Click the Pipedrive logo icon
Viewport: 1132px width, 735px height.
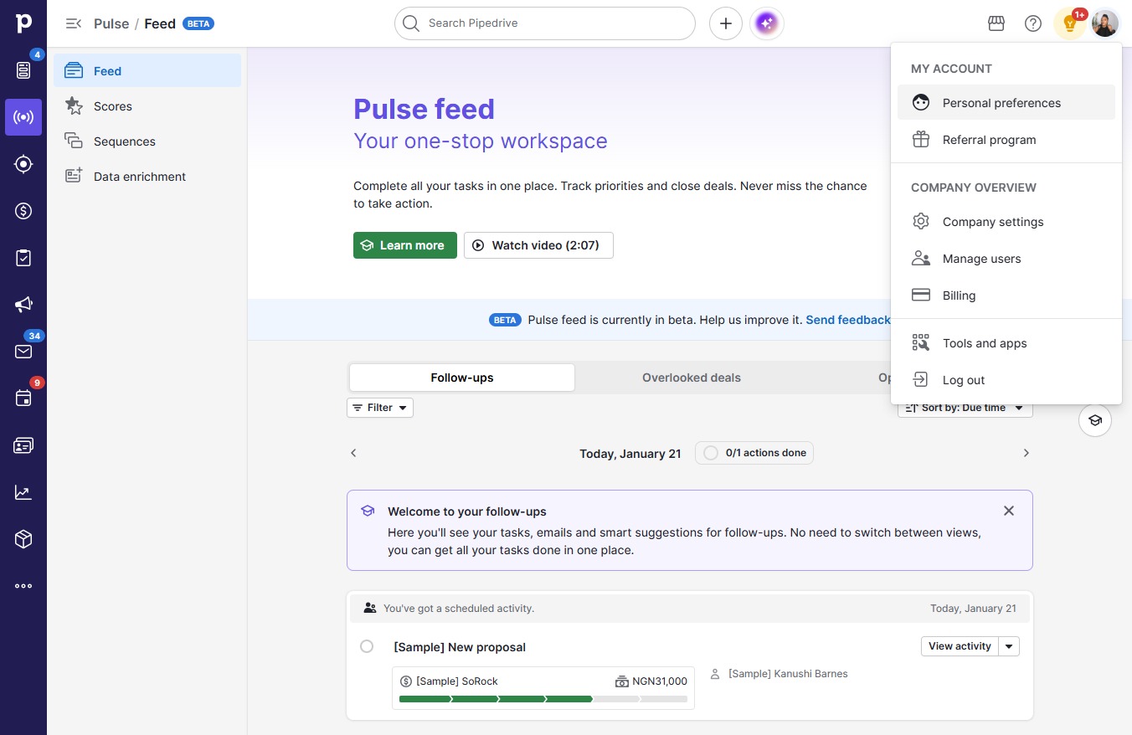pyautogui.click(x=23, y=23)
